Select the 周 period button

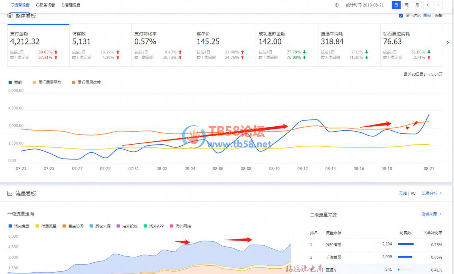coord(406,5)
